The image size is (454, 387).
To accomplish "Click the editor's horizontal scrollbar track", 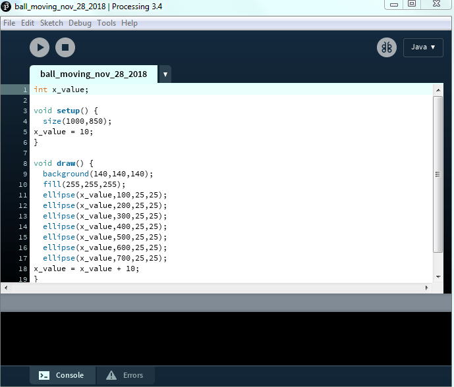I will (217, 288).
